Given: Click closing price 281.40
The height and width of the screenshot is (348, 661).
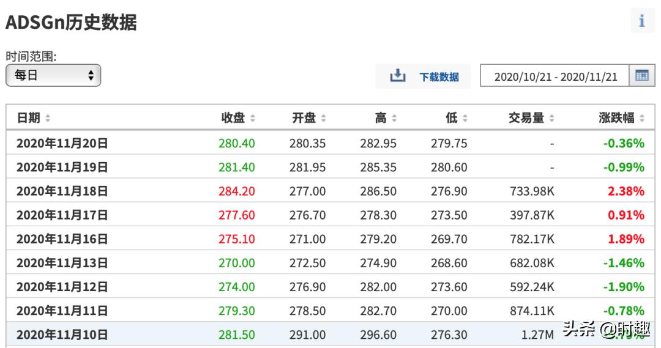Looking at the screenshot, I should 236,167.
